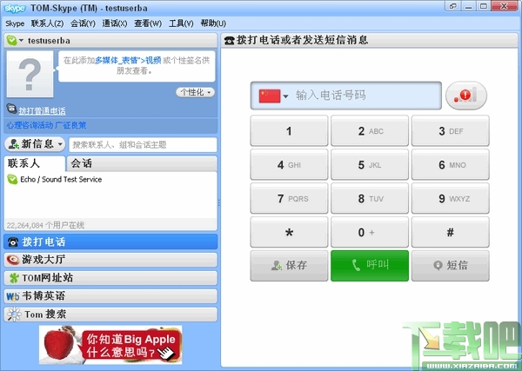
Task: Click the compact view title bar button
Action: 453,6
